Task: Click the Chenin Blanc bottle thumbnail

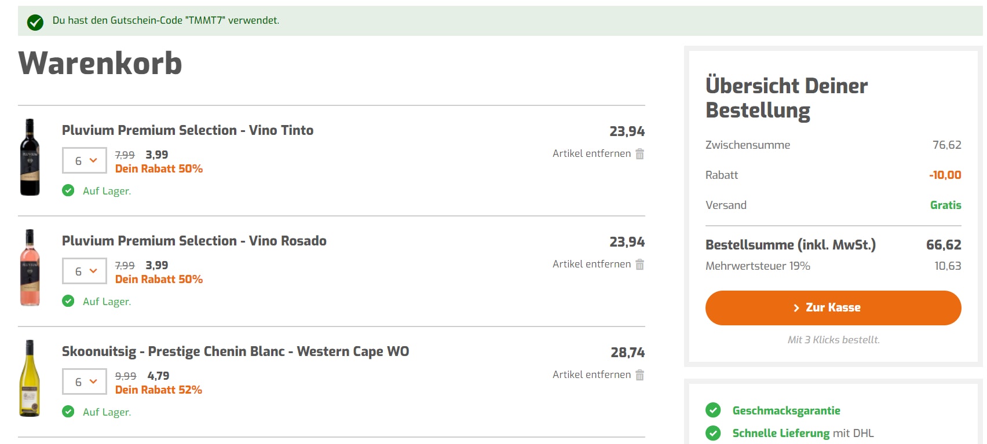Action: (x=30, y=378)
